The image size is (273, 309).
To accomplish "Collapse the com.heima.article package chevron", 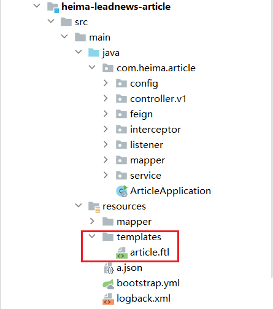I will click(92, 67).
